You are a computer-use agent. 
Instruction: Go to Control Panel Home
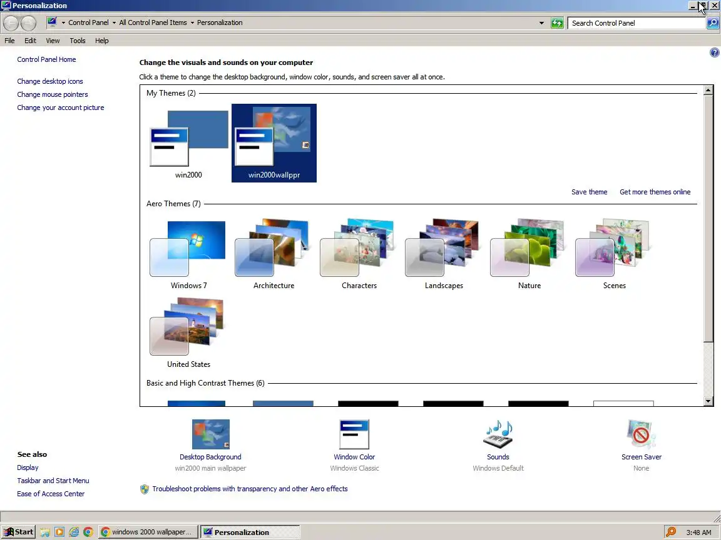[46, 59]
